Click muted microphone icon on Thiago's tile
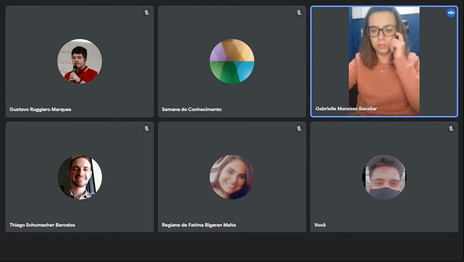 [146, 129]
